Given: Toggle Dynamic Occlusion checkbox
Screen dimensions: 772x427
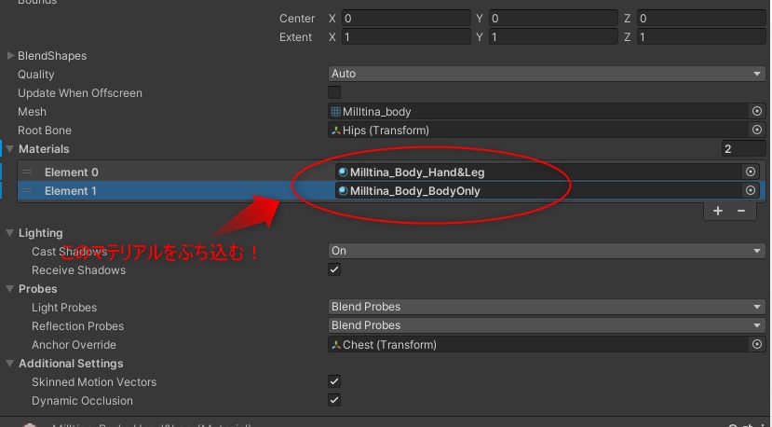Looking at the screenshot, I should pos(334,400).
